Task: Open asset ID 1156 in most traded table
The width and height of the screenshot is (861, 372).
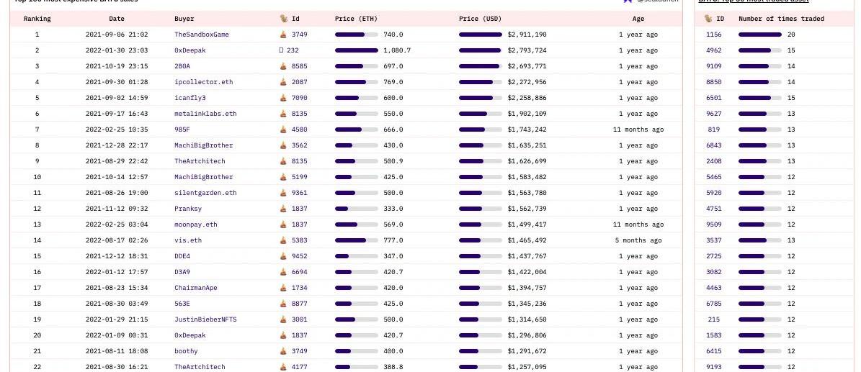Action: 714,35
